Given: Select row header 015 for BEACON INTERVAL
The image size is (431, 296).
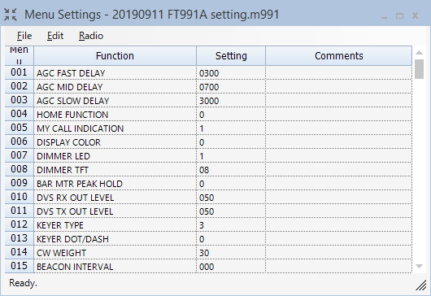Looking at the screenshot, I should coord(20,266).
